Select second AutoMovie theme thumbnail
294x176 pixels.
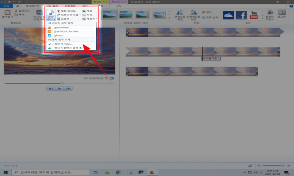coord(126,15)
